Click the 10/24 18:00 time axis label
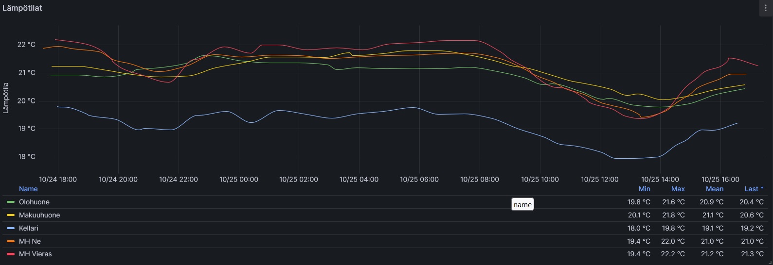The width and height of the screenshot is (773, 265). pos(58,179)
